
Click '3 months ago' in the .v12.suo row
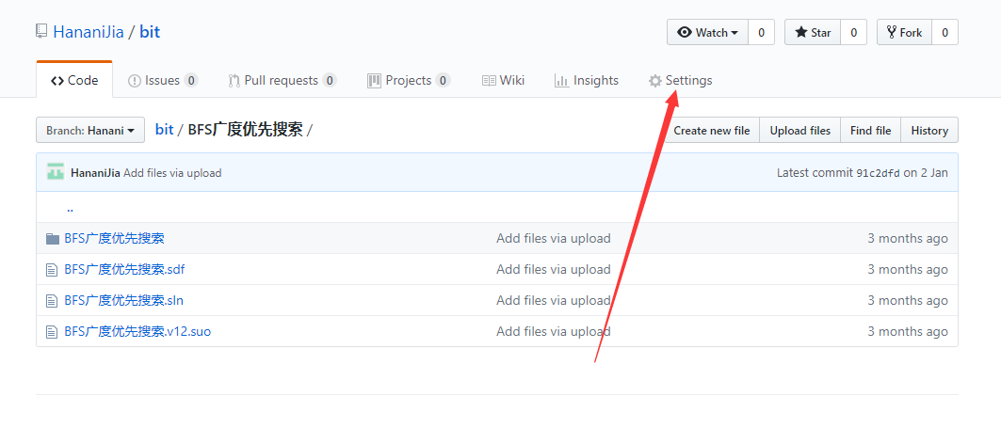907,332
